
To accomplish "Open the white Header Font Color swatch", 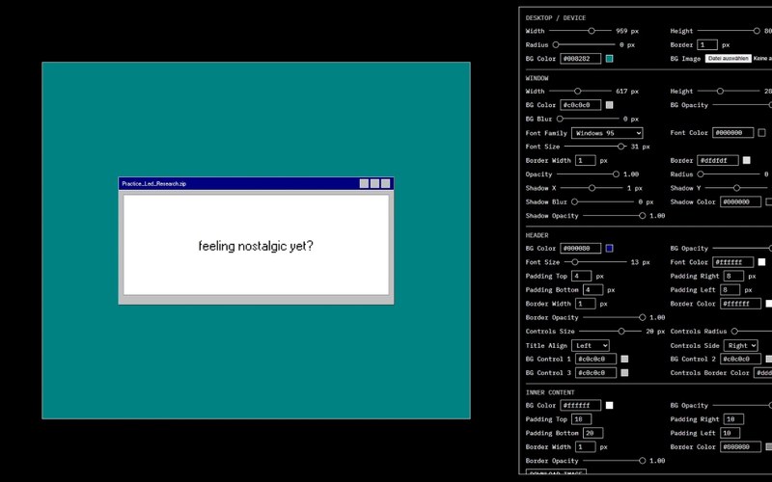I will (x=761, y=262).
